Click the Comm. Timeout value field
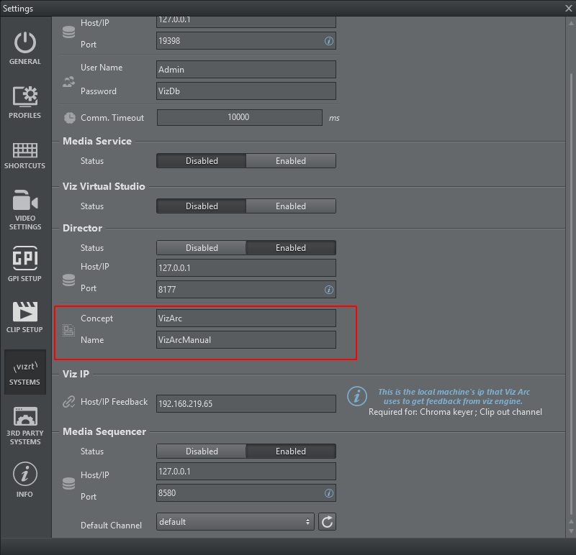Image resolution: width=576 pixels, height=555 pixels. 239,117
